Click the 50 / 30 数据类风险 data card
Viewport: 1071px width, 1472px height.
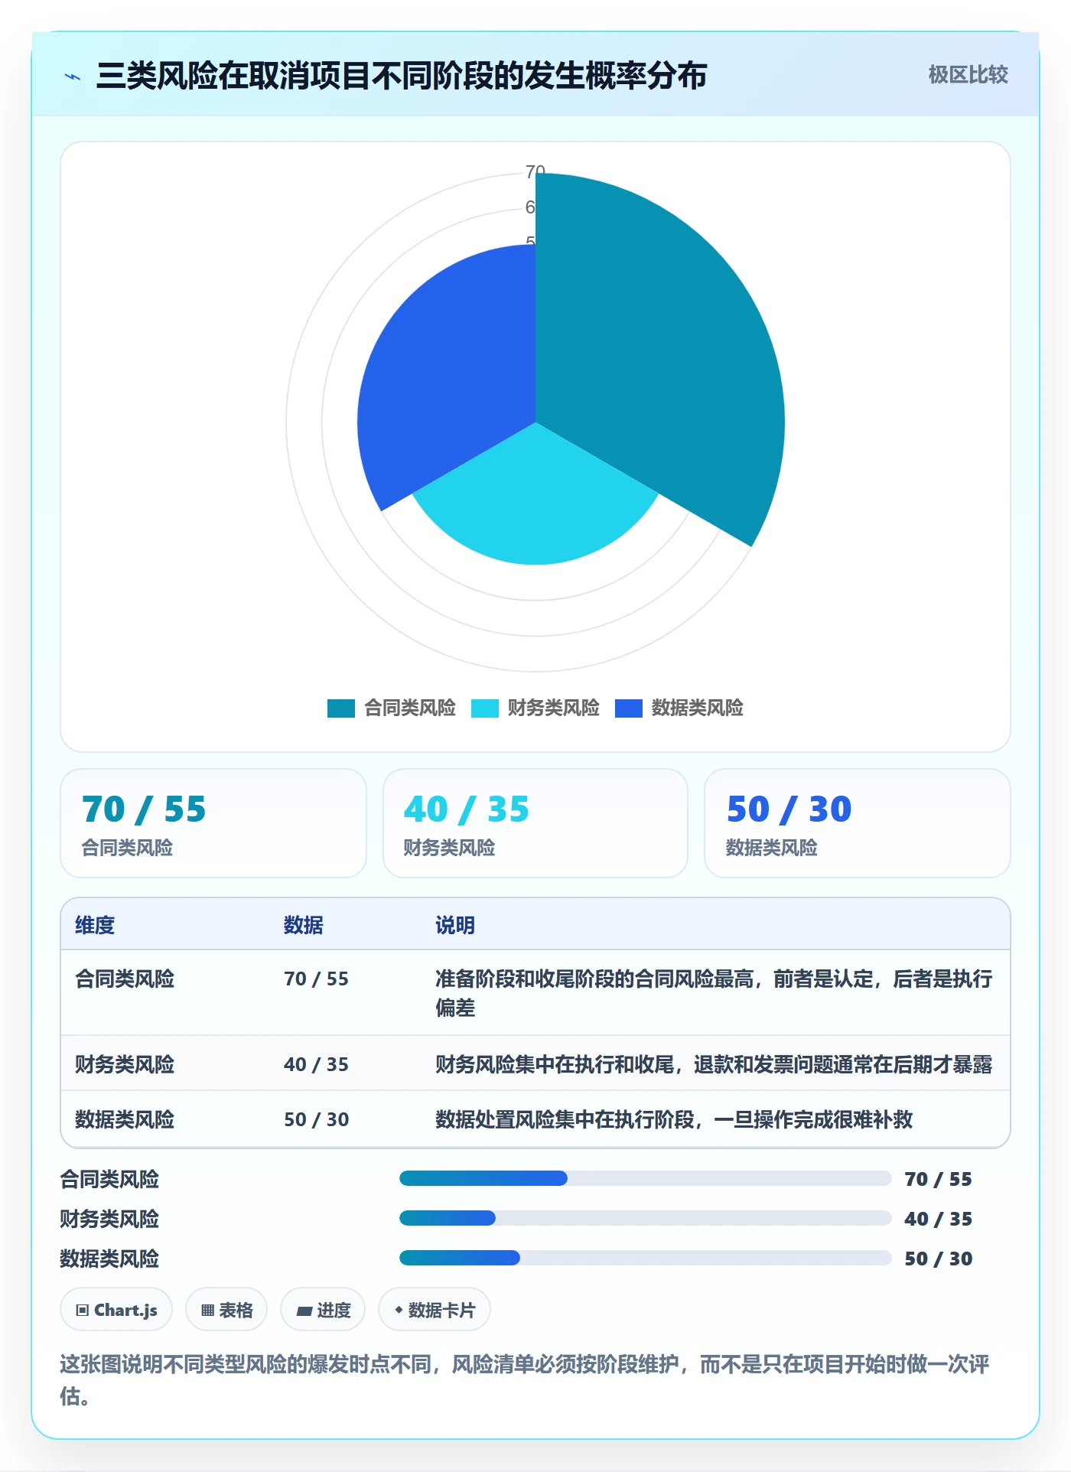pos(858,823)
